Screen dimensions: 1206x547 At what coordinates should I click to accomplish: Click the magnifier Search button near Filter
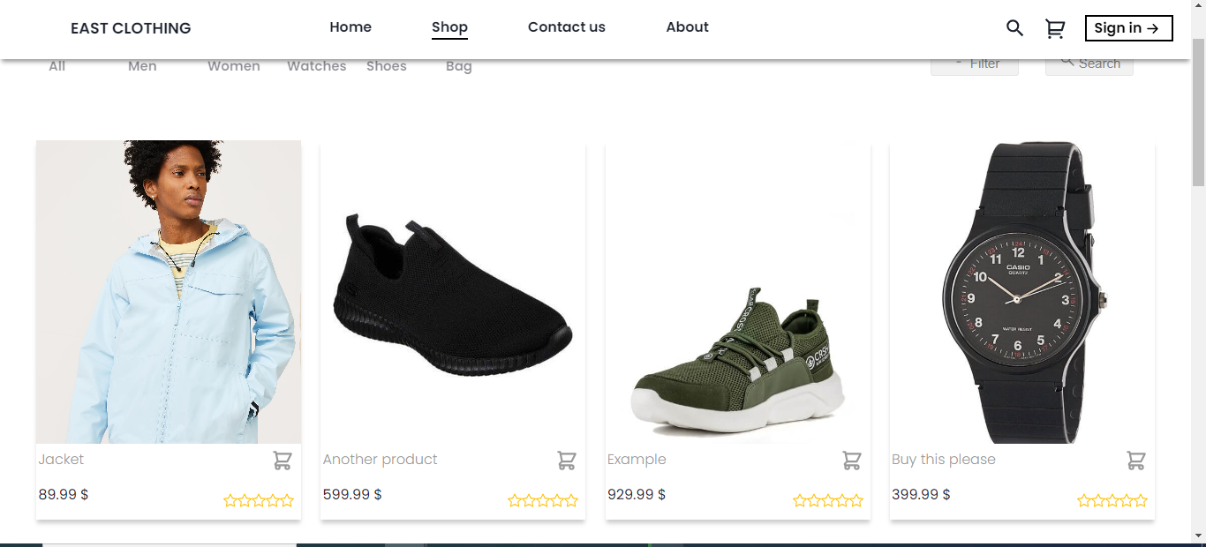(1066, 63)
